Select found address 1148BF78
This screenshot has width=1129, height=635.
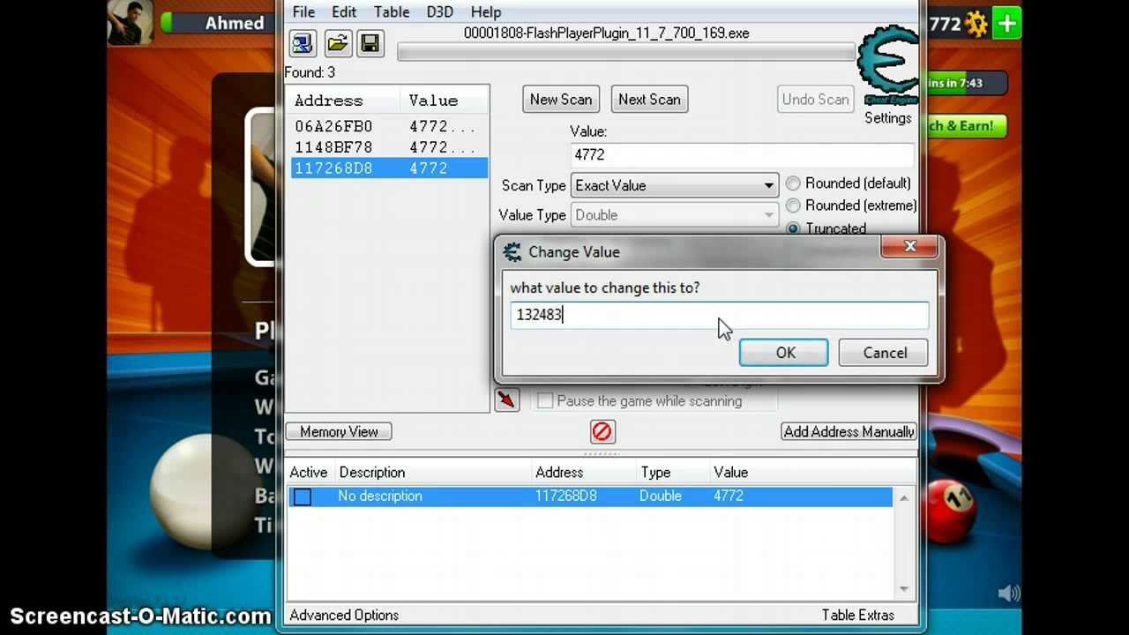[389, 147]
